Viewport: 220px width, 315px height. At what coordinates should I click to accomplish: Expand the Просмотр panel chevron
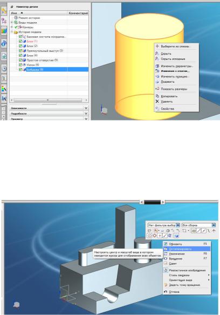click(86, 119)
